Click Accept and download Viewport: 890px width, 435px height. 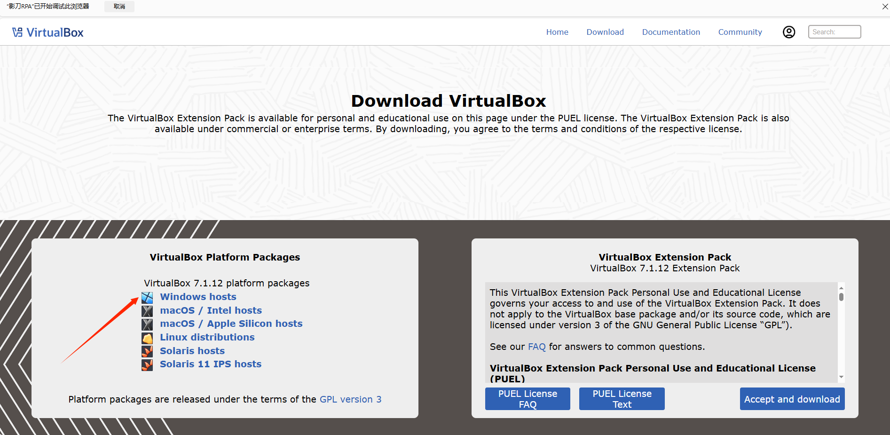click(792, 398)
